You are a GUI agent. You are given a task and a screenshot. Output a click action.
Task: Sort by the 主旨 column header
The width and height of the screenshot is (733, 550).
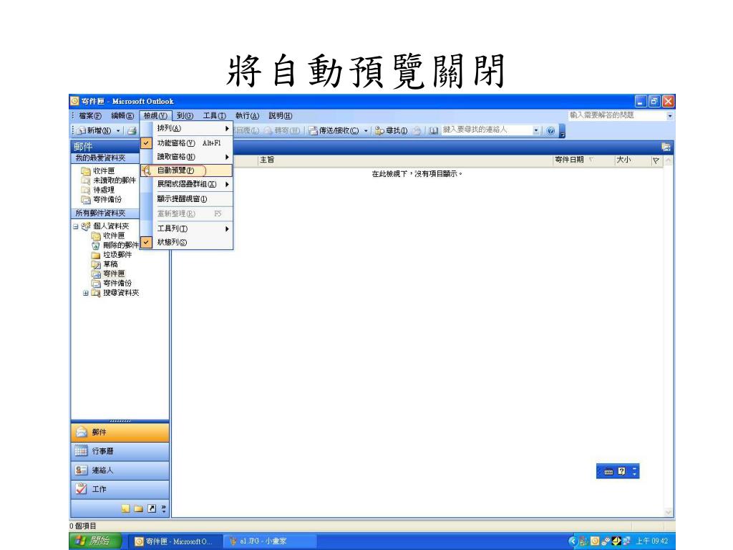[x=404, y=160]
